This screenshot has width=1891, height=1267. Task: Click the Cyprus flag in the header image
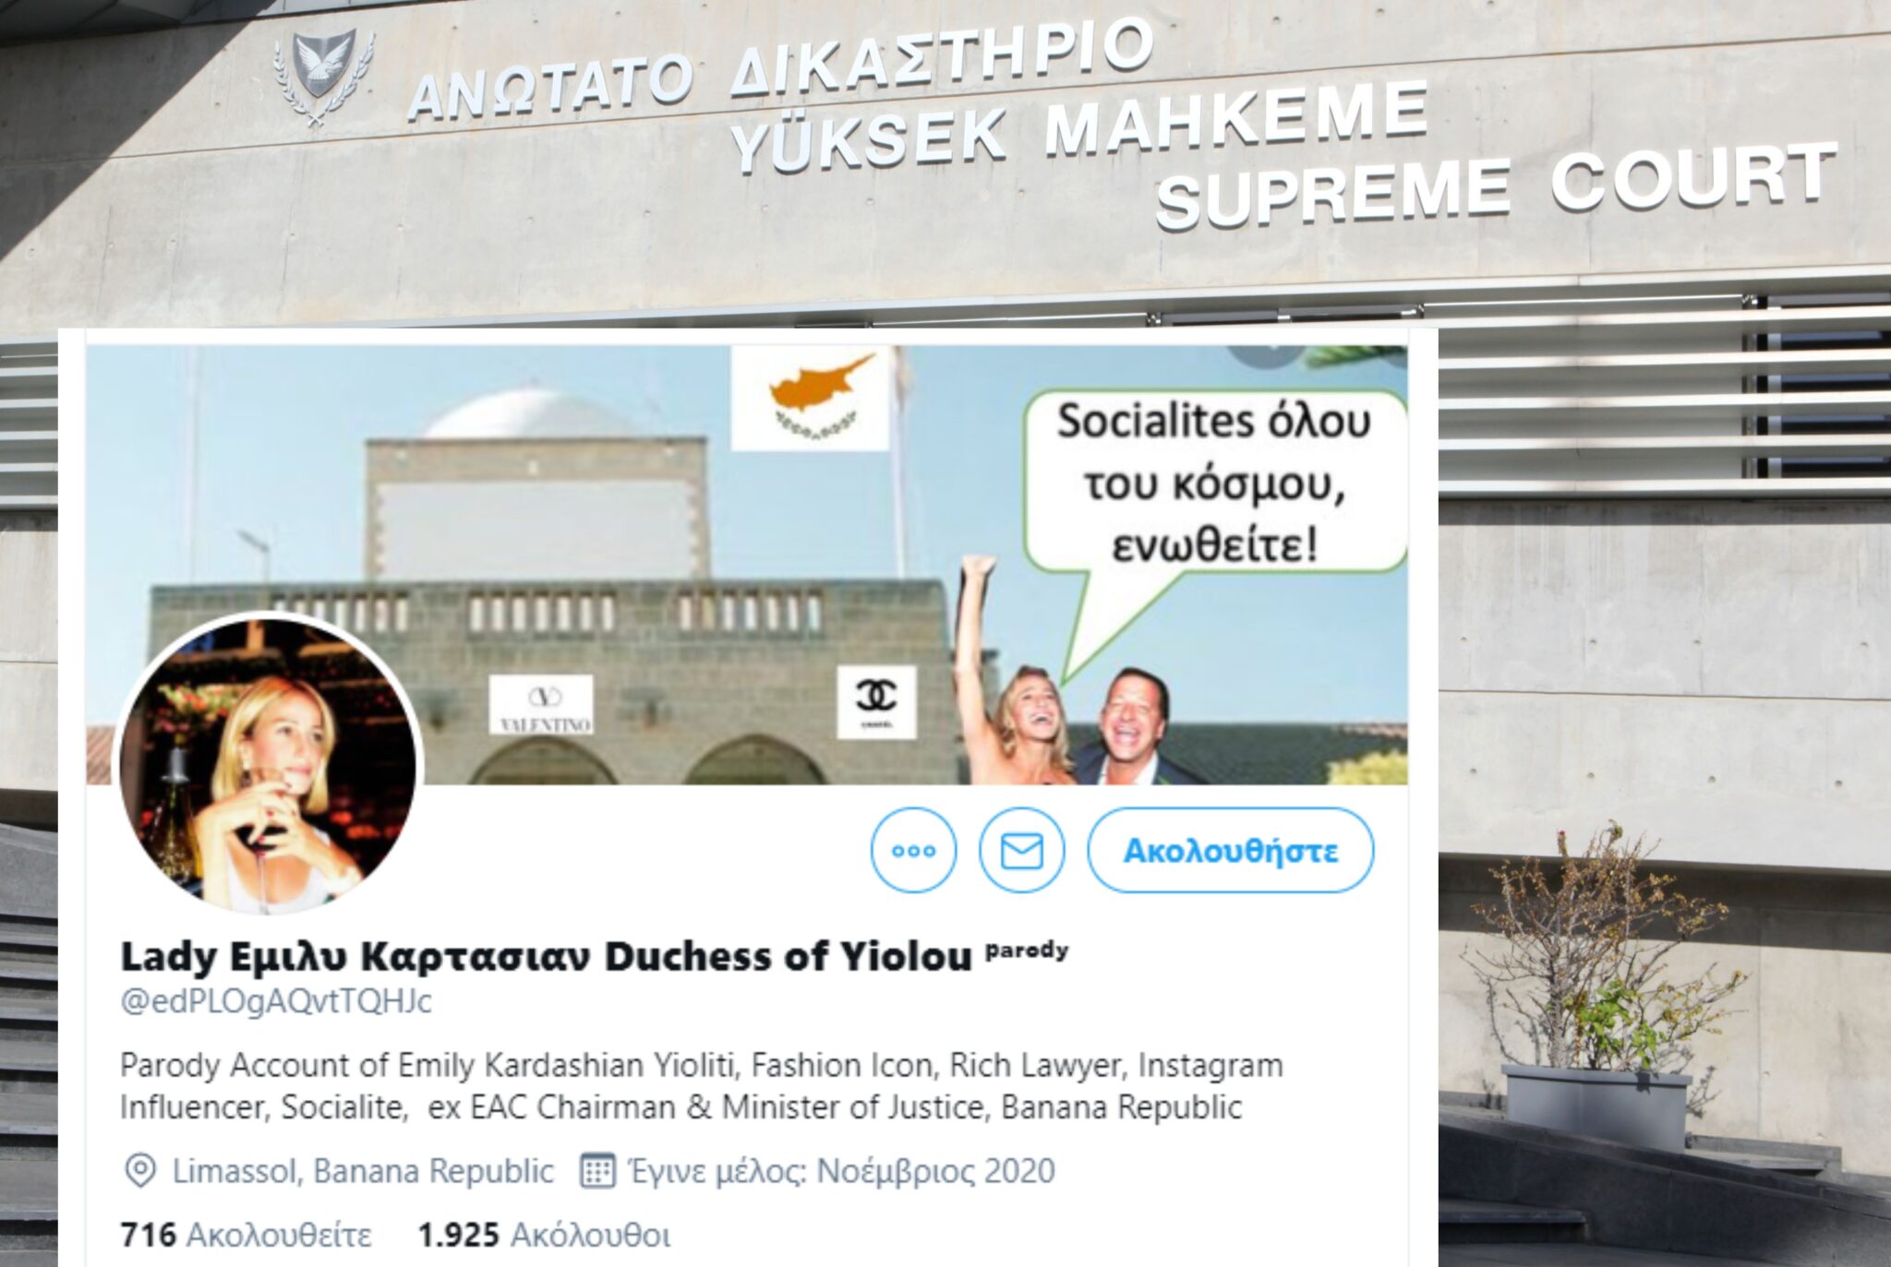[x=811, y=399]
